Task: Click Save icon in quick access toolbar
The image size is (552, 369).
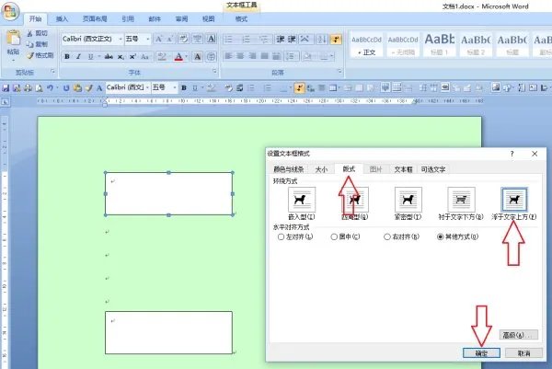Action: (6, 87)
